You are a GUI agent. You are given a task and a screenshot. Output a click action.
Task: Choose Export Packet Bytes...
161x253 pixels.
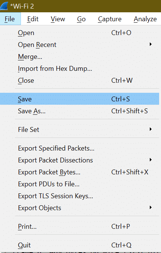pyautogui.click(x=80, y=172)
